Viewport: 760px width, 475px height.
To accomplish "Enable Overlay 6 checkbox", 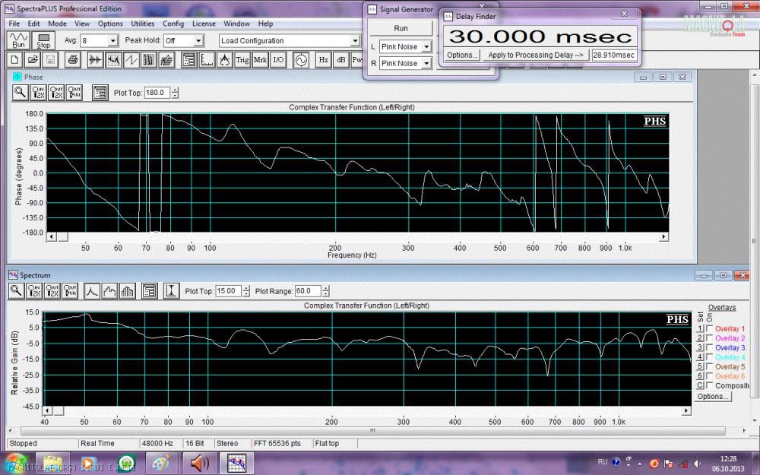I will (x=710, y=375).
